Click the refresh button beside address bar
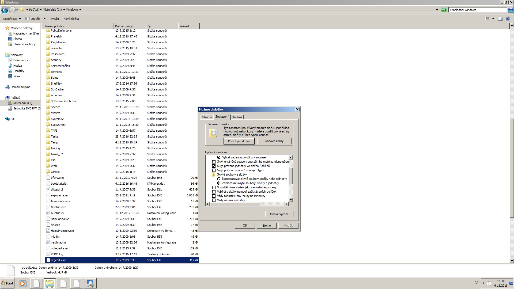This screenshot has width=514, height=289. point(444,10)
